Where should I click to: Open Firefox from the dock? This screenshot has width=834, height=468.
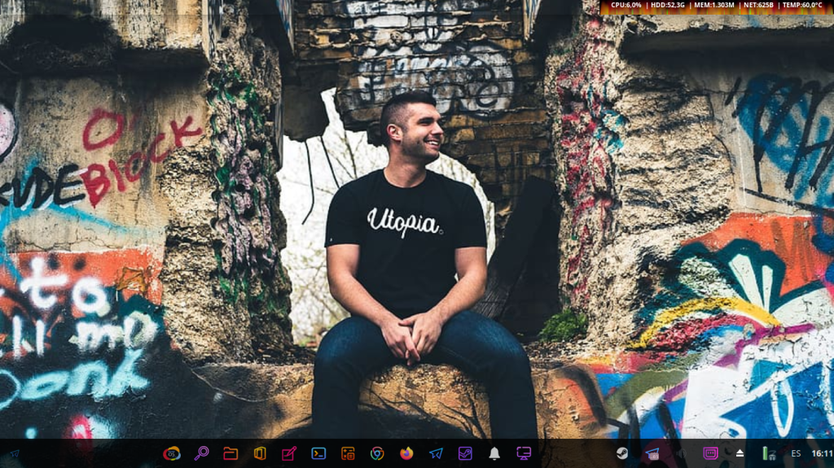coord(406,453)
